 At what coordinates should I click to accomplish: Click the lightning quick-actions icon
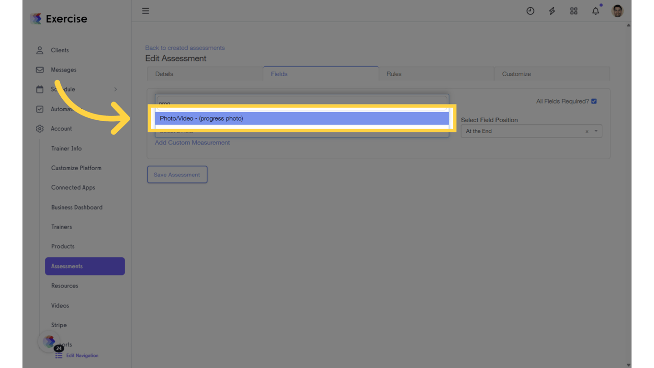click(552, 11)
